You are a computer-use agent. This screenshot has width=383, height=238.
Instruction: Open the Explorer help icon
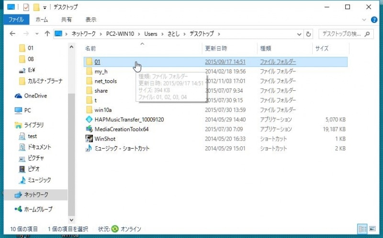point(374,20)
